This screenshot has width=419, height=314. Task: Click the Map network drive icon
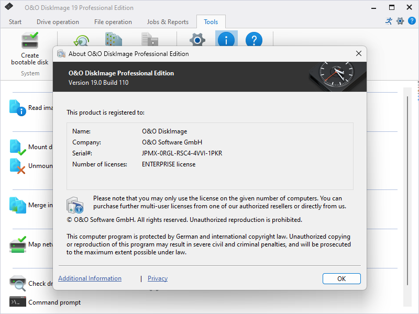coord(18,244)
